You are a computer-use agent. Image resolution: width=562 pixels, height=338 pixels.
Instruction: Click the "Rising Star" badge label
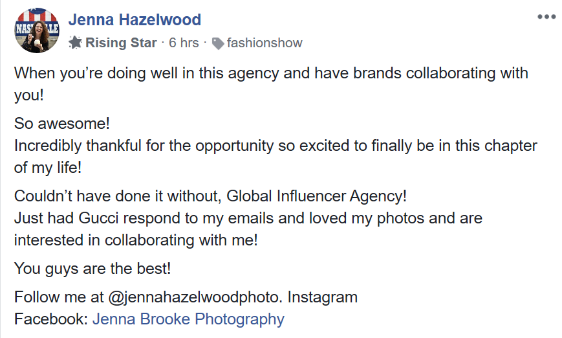click(x=122, y=43)
